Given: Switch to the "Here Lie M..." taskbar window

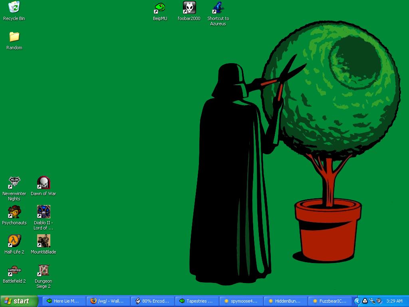Looking at the screenshot, I should (64, 301).
